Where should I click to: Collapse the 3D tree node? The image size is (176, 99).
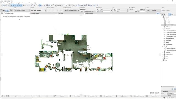pyautogui.click(x=163, y=46)
